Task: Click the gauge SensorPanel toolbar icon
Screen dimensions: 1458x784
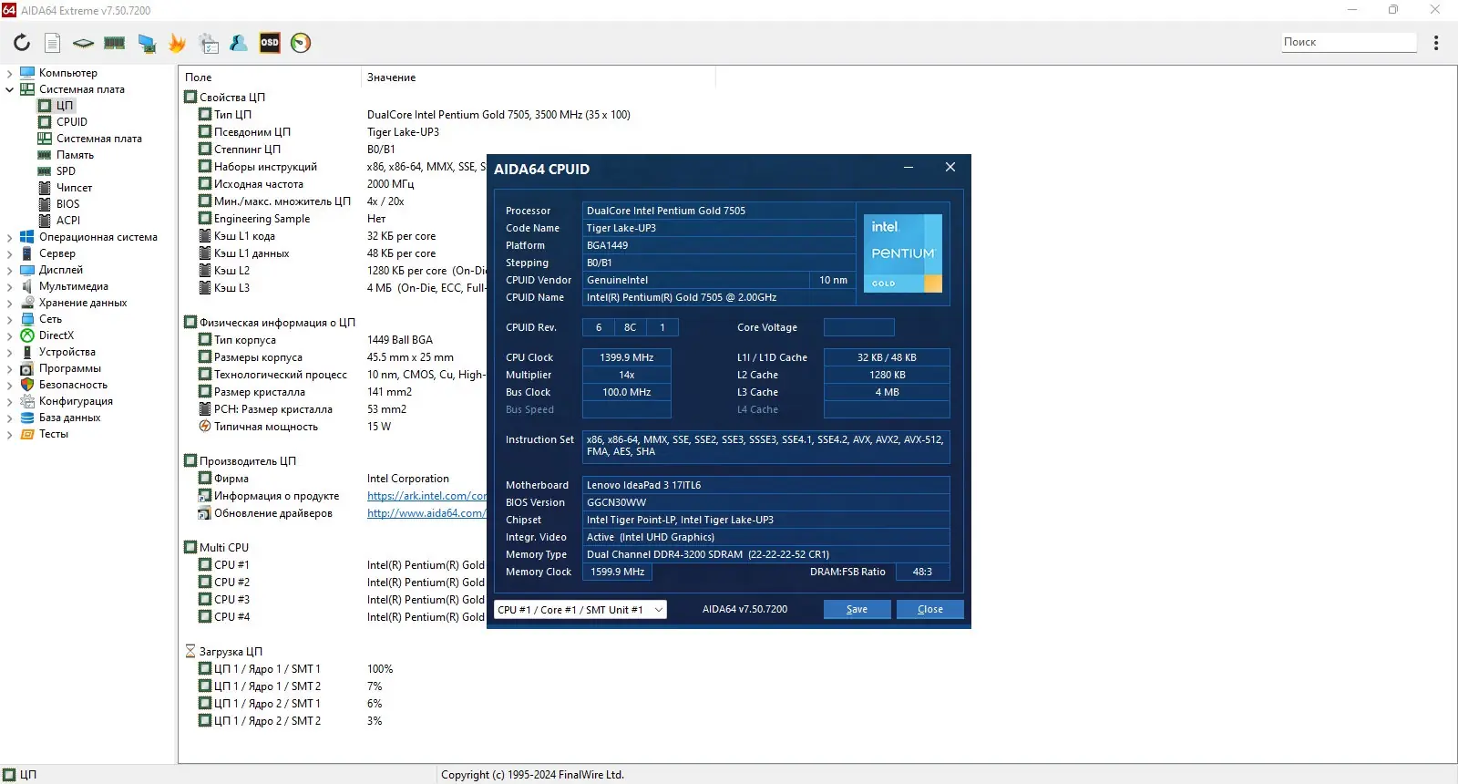Action: click(x=301, y=43)
